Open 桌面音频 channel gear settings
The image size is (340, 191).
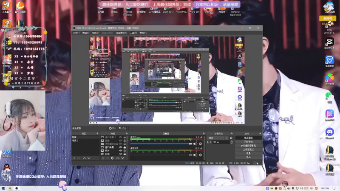(200, 155)
